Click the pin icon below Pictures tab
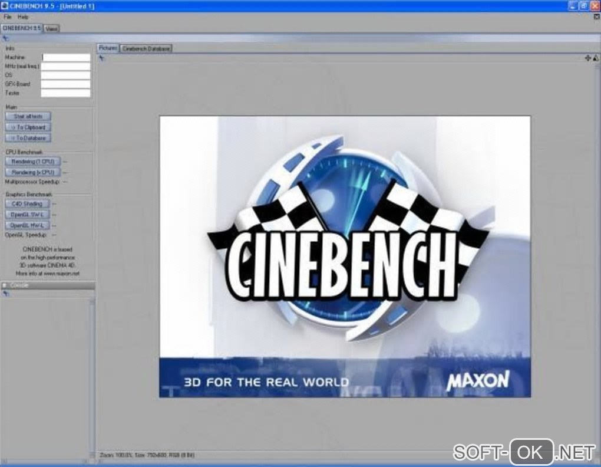The height and width of the screenshot is (467, 601). pyautogui.click(x=101, y=58)
